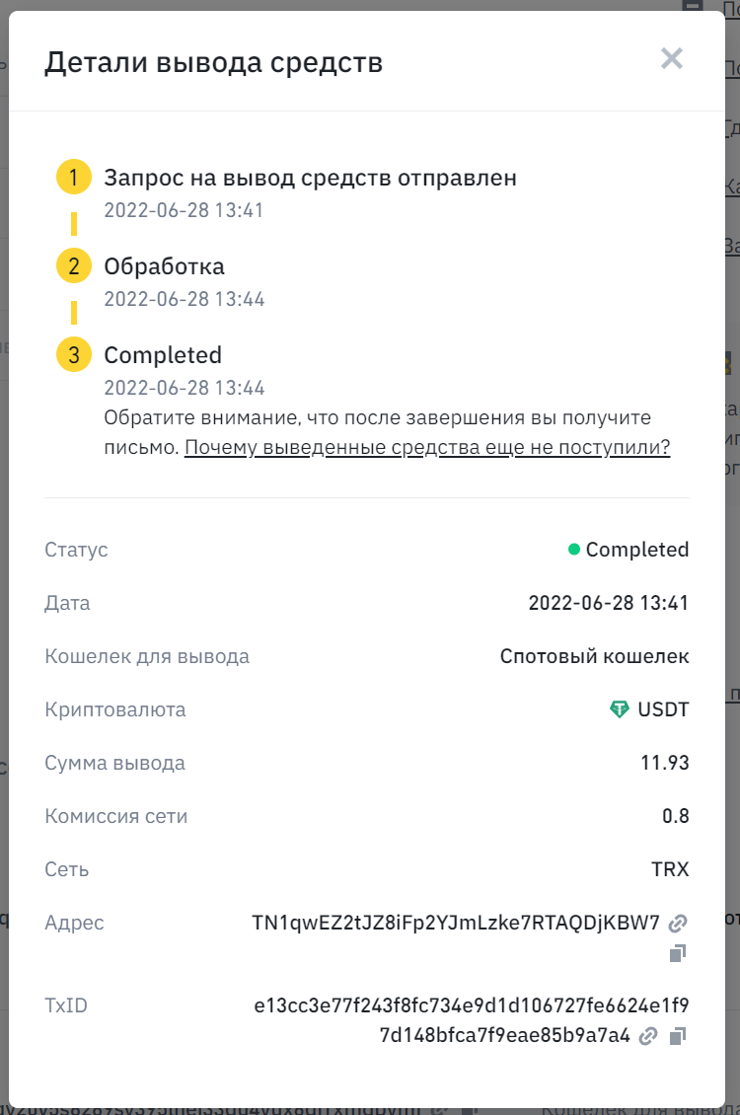The image size is (740, 1115).
Task: Click the green status dot beside Completed
Action: [x=573, y=549]
